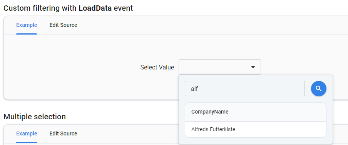Click the blue underline beneath top Example tab
The image size is (348, 145).
pyautogui.click(x=27, y=34)
